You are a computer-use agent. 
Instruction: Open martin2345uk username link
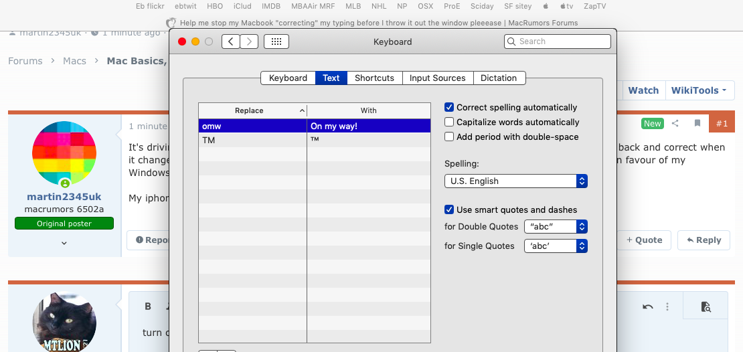[x=64, y=197]
